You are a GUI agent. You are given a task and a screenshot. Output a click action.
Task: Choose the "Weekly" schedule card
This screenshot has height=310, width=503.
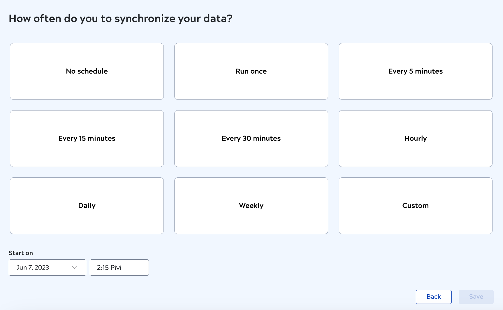(x=251, y=206)
